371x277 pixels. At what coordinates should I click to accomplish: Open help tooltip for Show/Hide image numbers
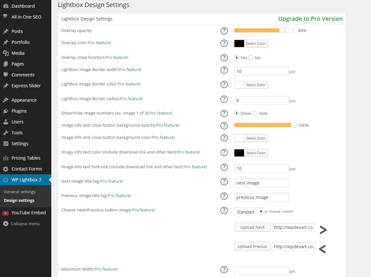pyautogui.click(x=224, y=114)
